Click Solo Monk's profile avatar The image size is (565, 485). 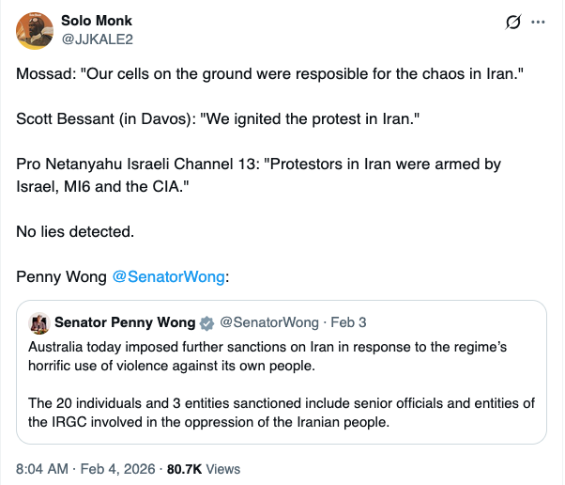(35, 30)
